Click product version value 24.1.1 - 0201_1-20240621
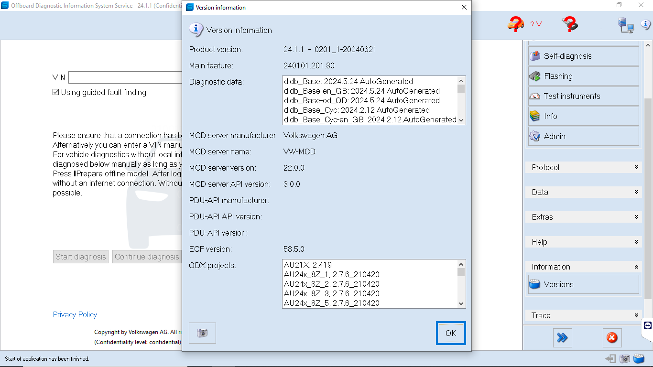The width and height of the screenshot is (653, 367). 330,49
